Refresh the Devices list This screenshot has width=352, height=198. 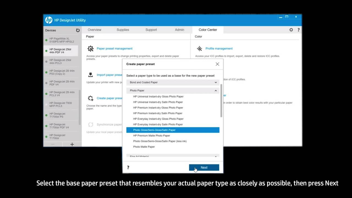coord(78,30)
